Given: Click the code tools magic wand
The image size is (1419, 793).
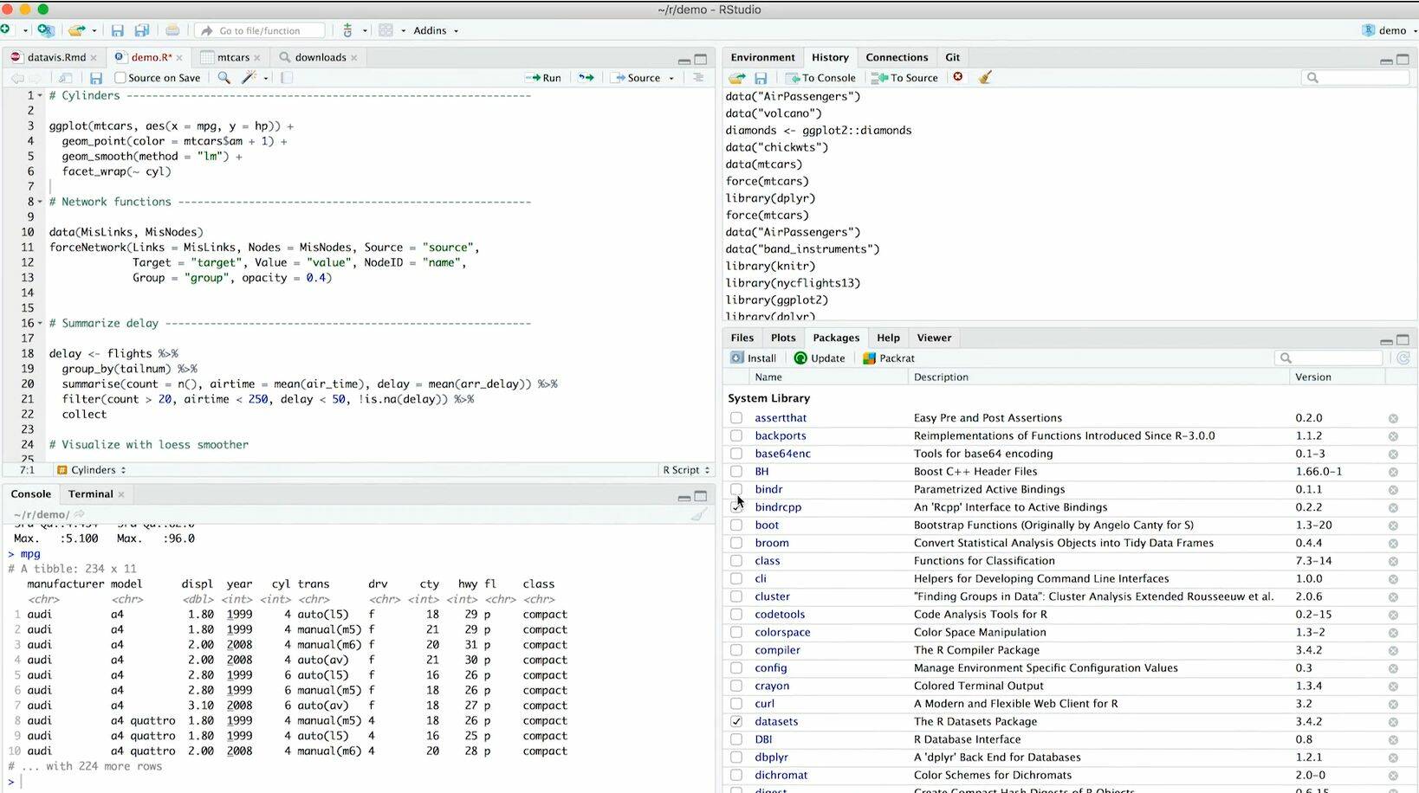Looking at the screenshot, I should coord(249,78).
